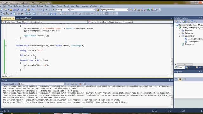Screen dimensions: 203x114
Task: Click the Save All icon
Action: click(18, 10)
